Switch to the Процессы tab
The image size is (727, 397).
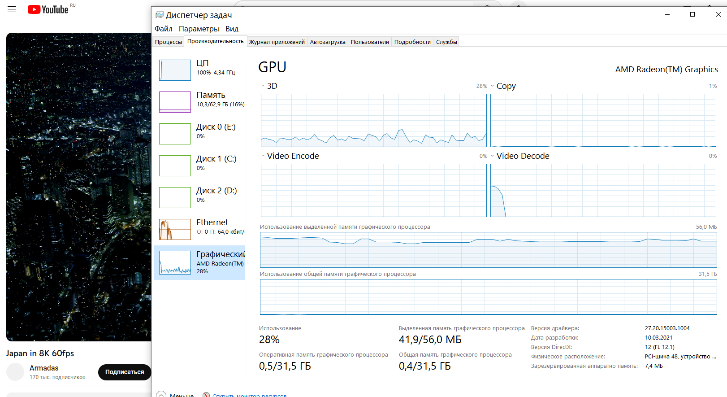coord(169,42)
